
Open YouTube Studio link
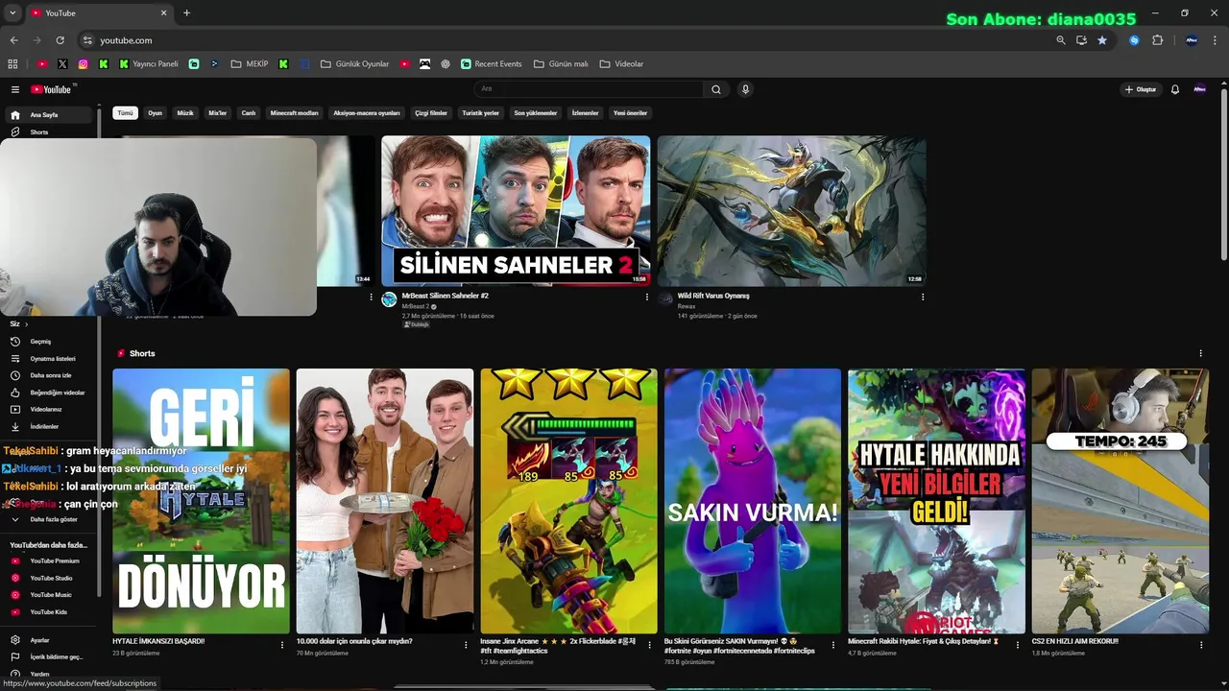[x=51, y=578]
